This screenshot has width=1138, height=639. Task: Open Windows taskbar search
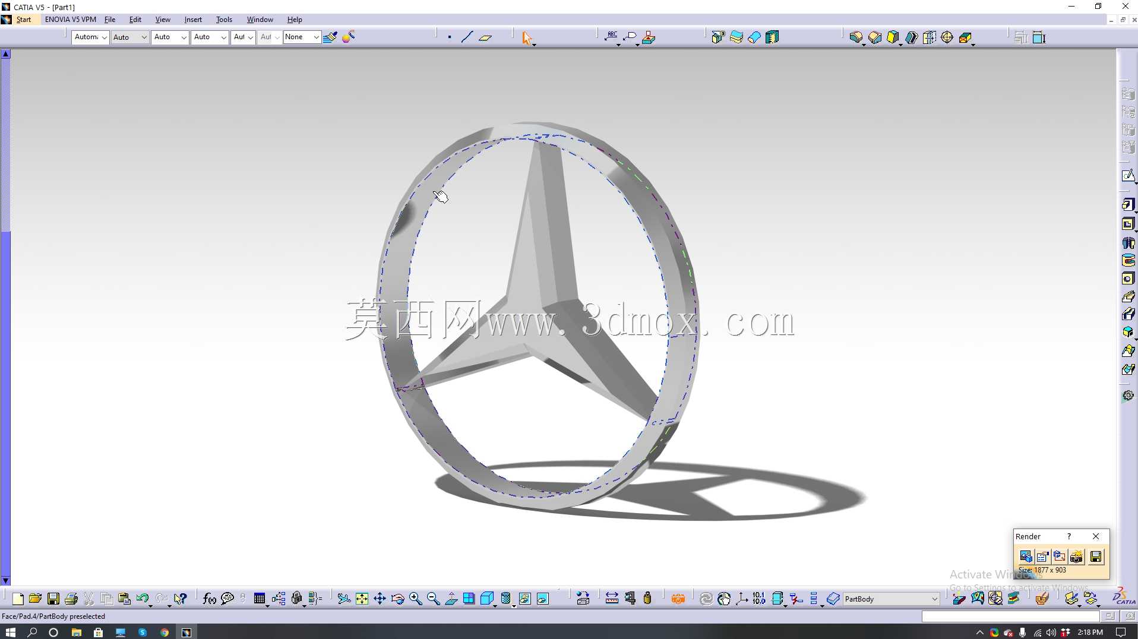coord(32,632)
